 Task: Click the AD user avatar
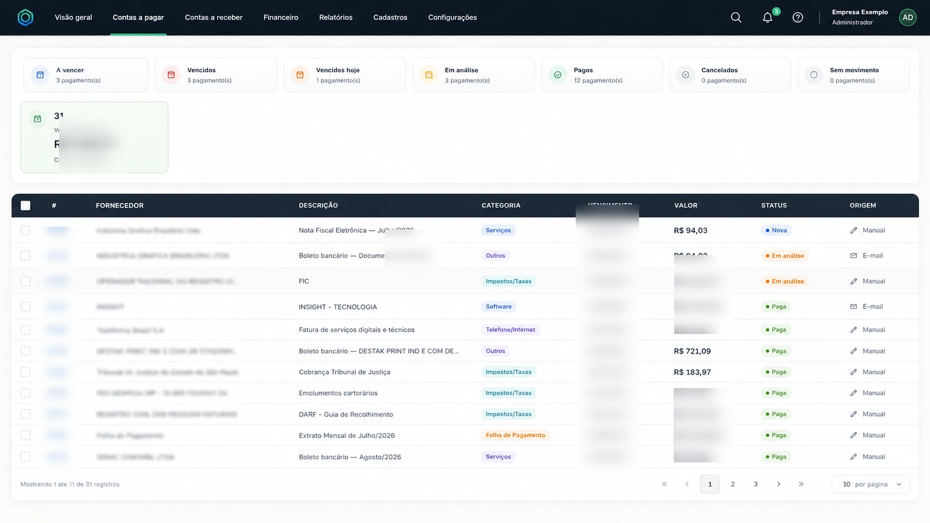908,17
